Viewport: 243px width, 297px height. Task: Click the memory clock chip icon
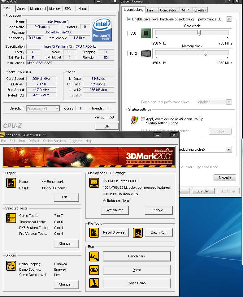coord(146,54)
